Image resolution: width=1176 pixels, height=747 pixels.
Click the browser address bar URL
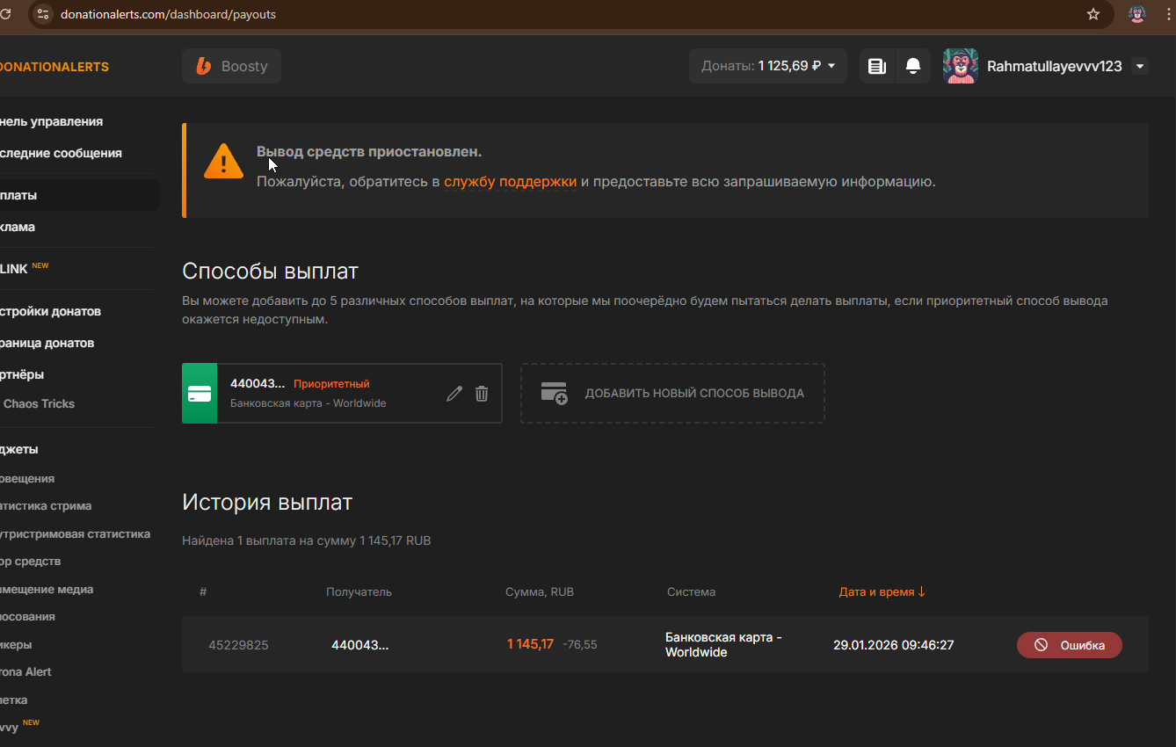169,14
